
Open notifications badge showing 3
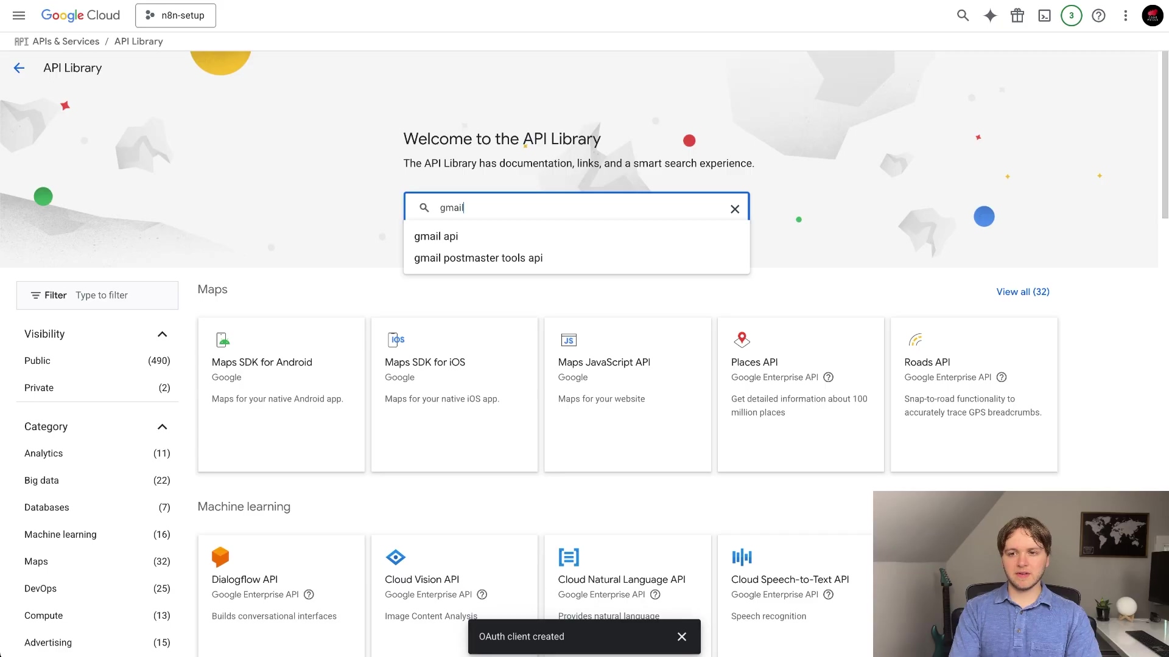(x=1072, y=15)
